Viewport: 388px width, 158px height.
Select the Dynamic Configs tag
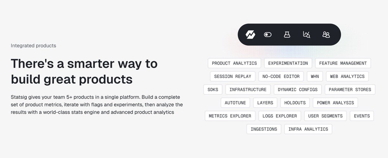pyautogui.click(x=297, y=90)
